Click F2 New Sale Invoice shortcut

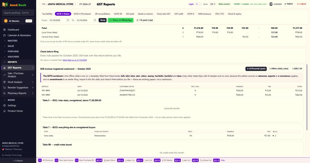coord(64,160)
